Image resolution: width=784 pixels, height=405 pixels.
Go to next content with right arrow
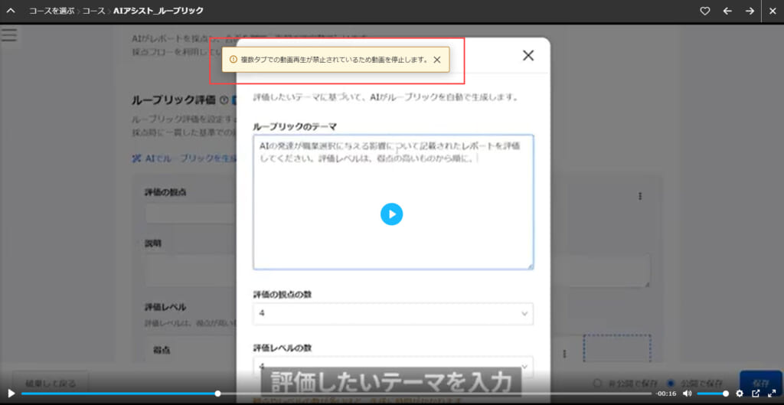click(x=750, y=11)
